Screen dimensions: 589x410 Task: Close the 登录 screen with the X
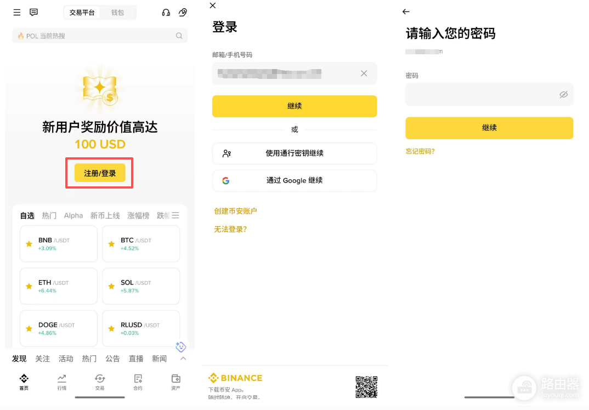(213, 5)
